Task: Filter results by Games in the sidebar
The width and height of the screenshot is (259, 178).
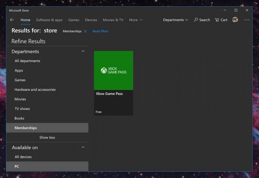Action: (47, 80)
